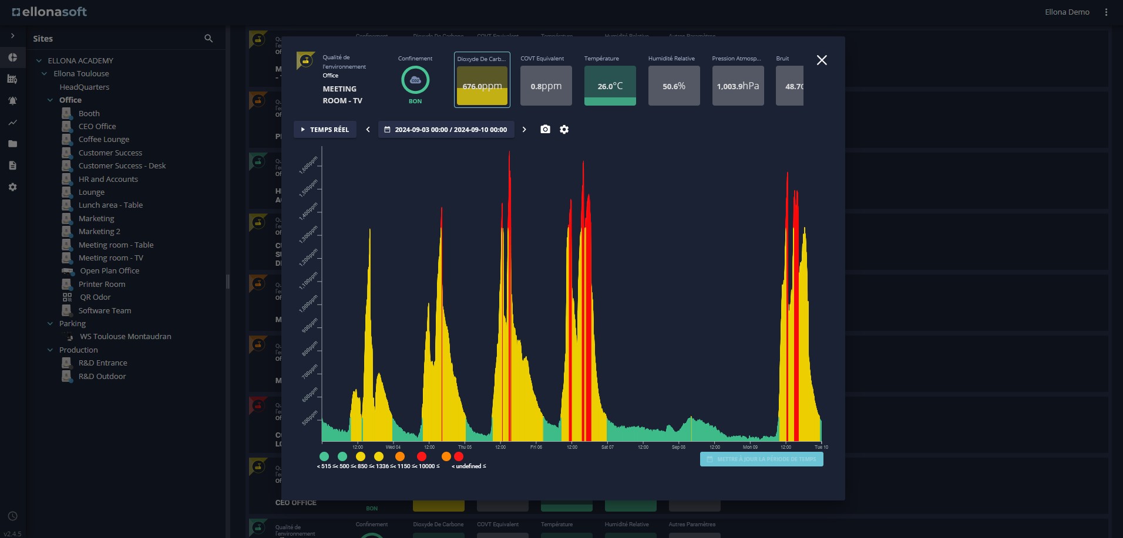Collapse the Office tree node
Image resolution: width=1123 pixels, height=538 pixels.
click(x=50, y=100)
